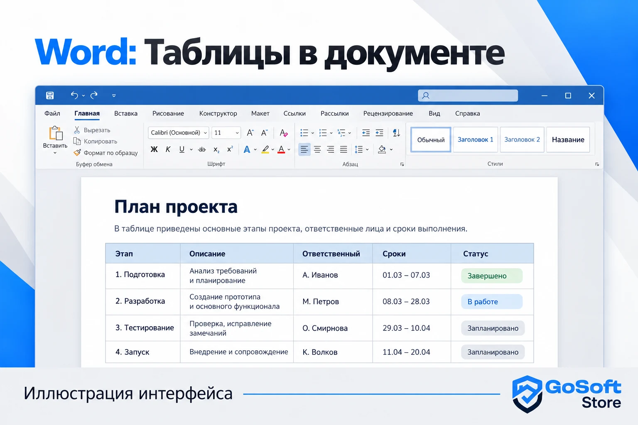Center-align the paragraph text
Image resolution: width=638 pixels, height=425 pixels.
317,149
